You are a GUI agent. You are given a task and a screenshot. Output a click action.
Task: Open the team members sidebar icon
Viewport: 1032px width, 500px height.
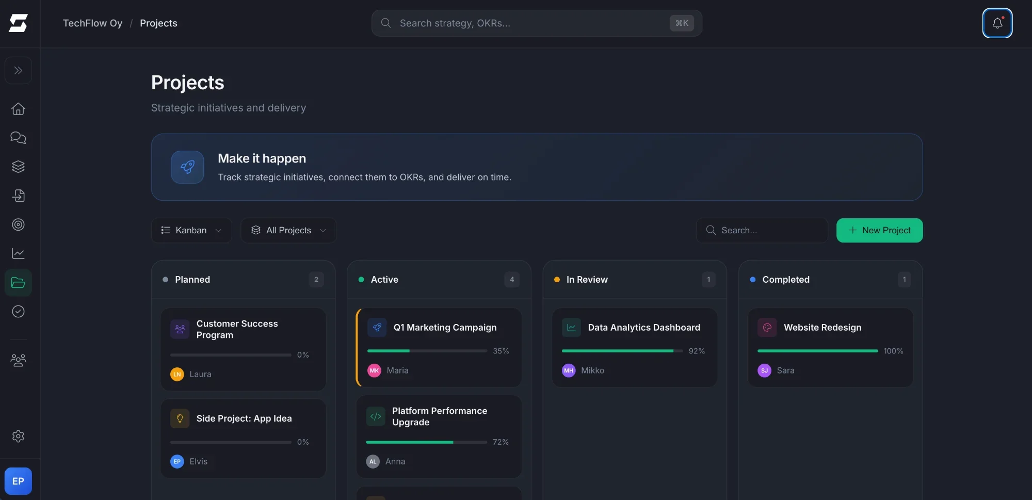(x=18, y=360)
